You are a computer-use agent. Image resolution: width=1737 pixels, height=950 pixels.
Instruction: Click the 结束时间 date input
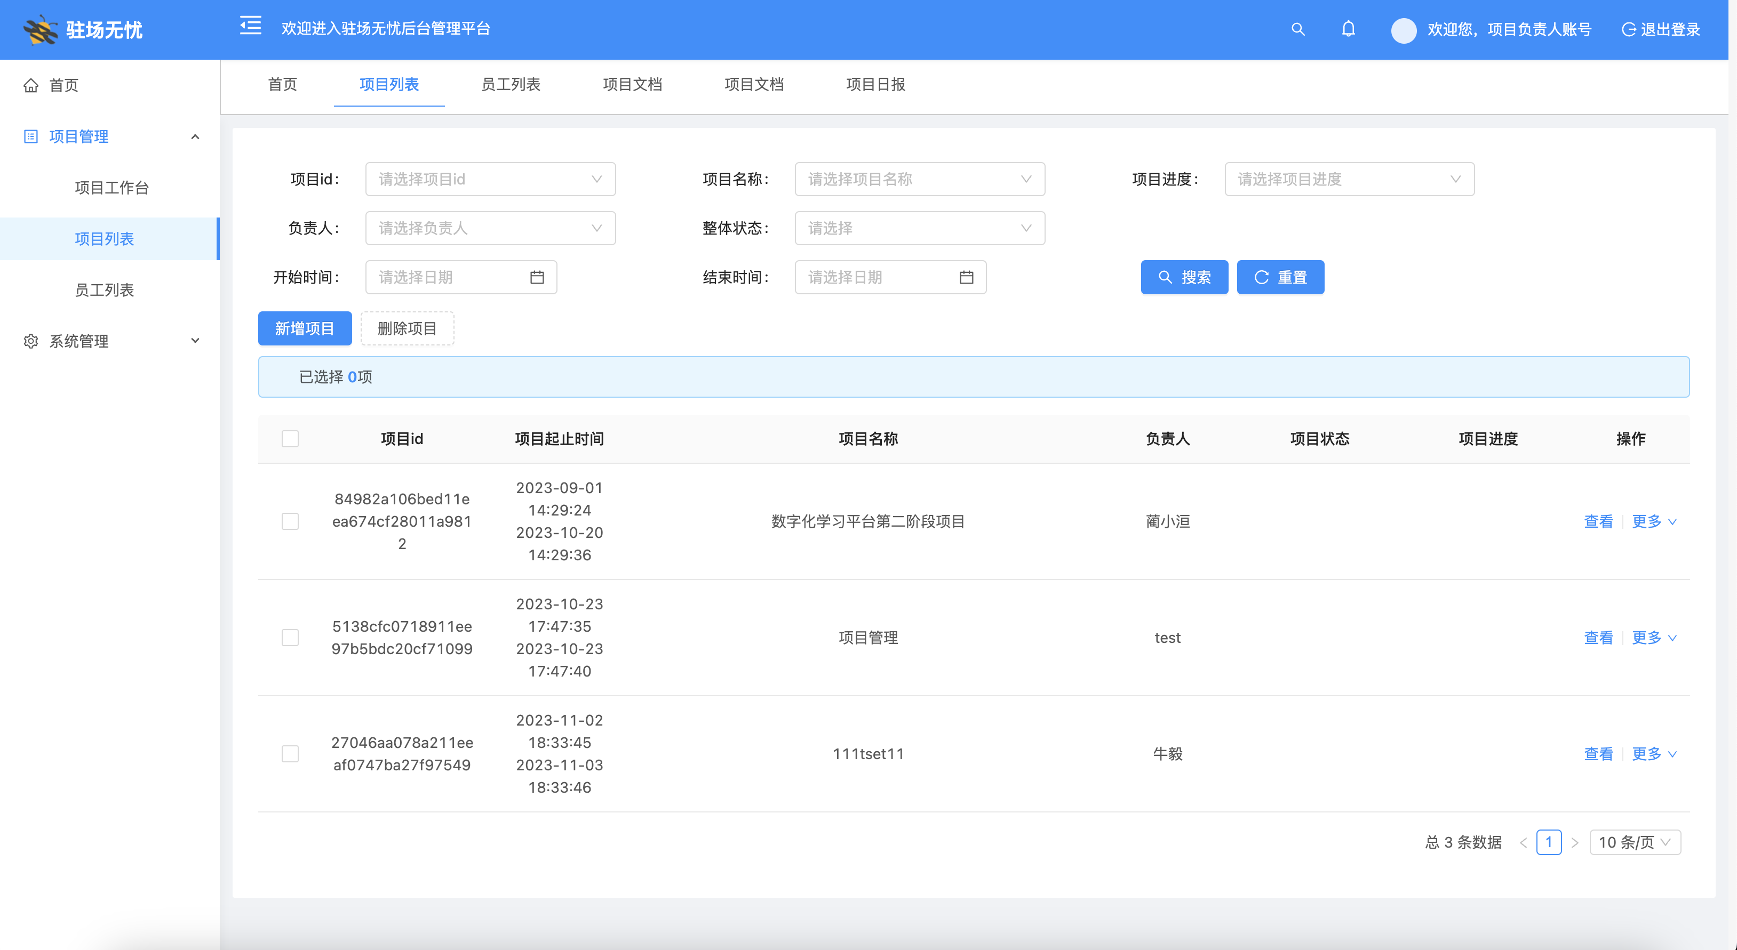point(891,277)
